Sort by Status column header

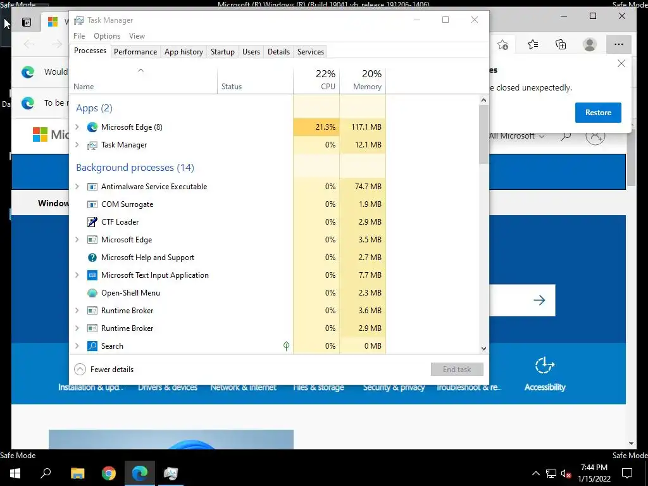click(256, 80)
